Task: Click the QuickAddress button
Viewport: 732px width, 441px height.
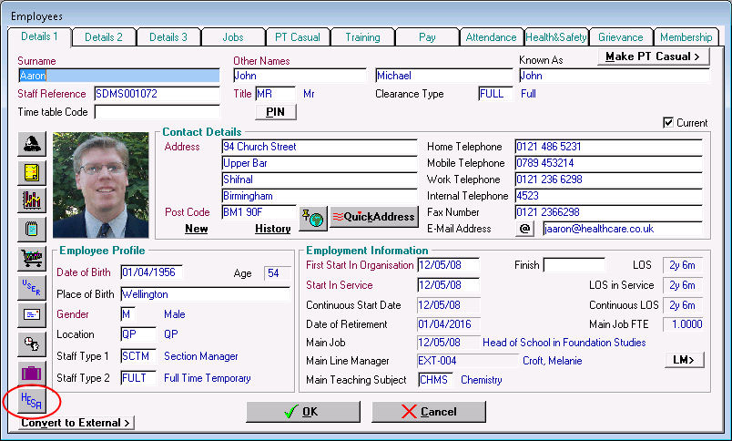Action: [374, 217]
